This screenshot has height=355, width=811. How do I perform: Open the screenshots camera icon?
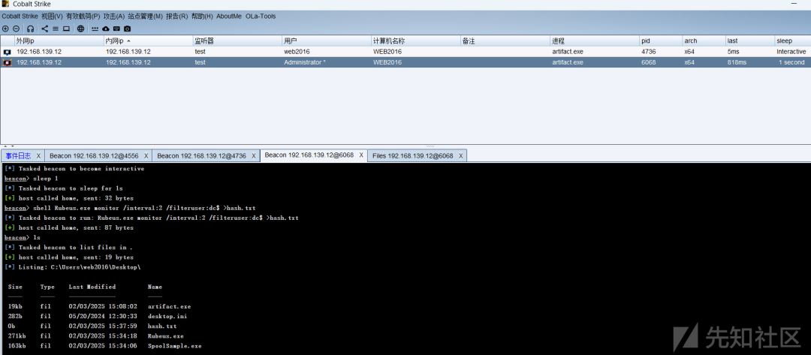(x=127, y=29)
